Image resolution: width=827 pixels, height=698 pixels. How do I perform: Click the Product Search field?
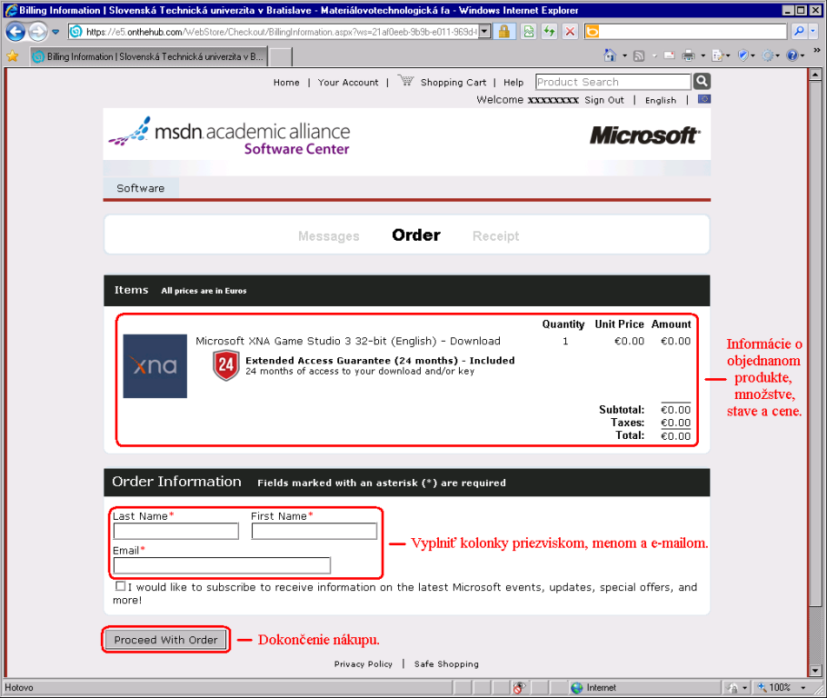(x=613, y=82)
